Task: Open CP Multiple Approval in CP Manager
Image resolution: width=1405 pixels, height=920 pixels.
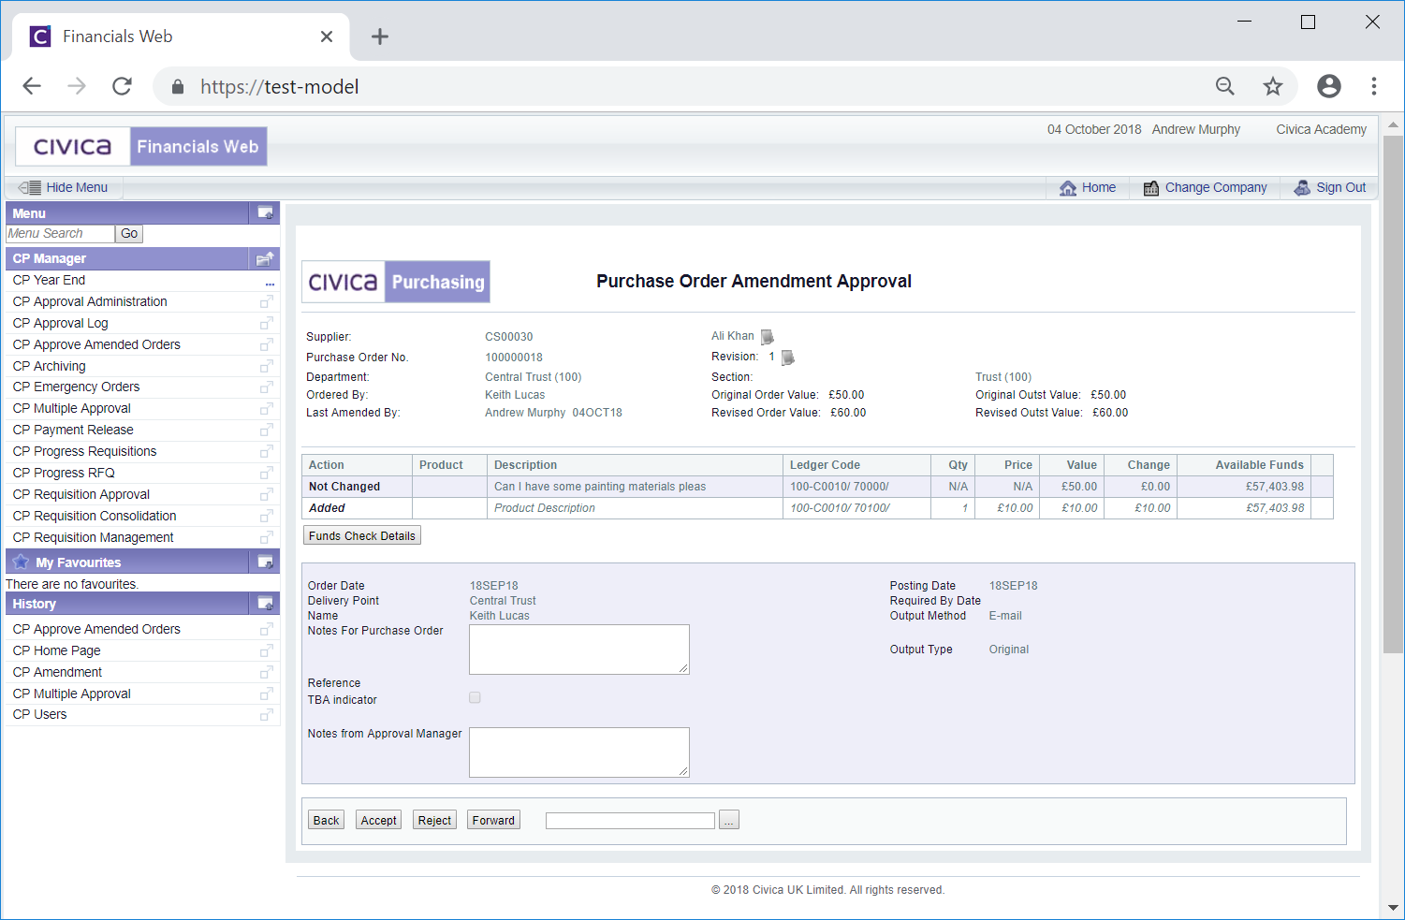Action: click(x=72, y=409)
